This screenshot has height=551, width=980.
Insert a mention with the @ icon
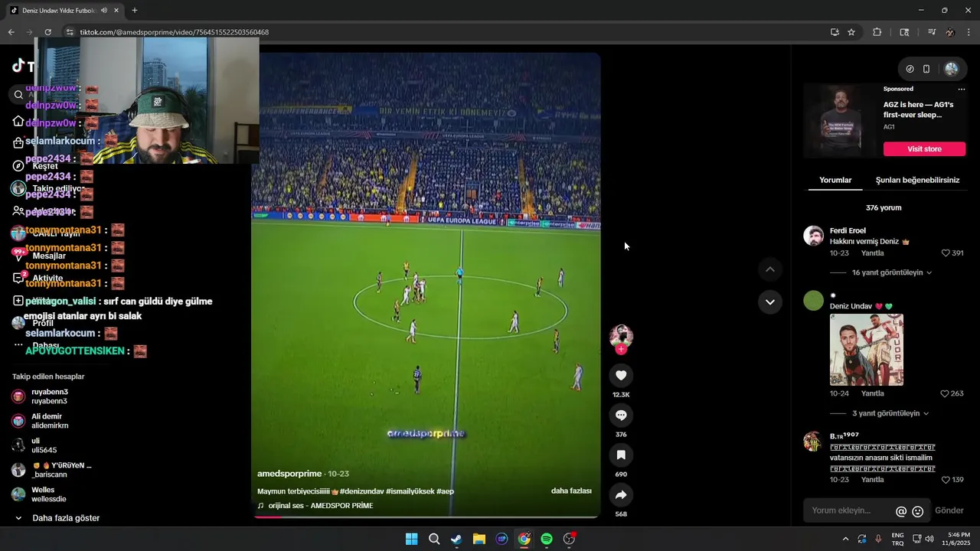tap(901, 511)
